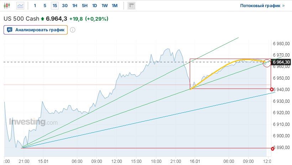The height and width of the screenshot is (165, 292).
Task: Open the news layout icon in toolbar
Action: (131, 6)
